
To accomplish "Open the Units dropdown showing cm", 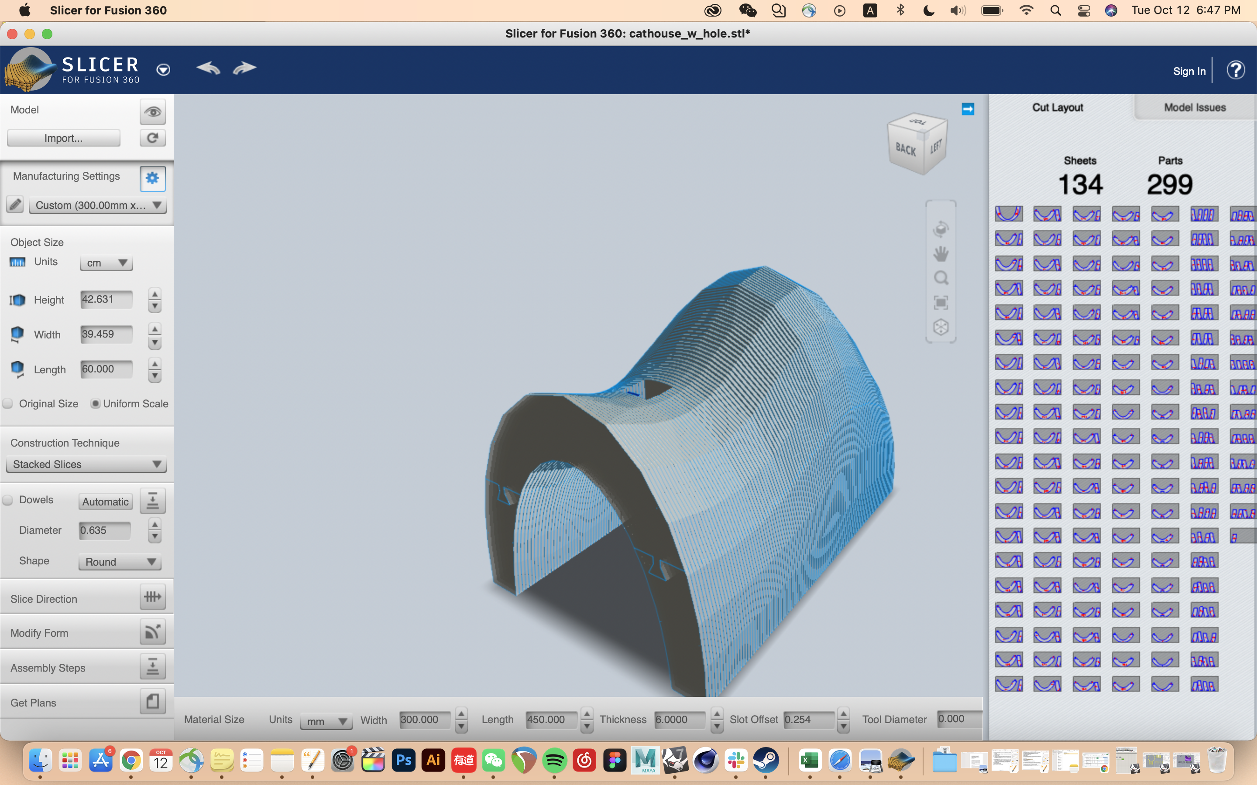I will click(106, 263).
